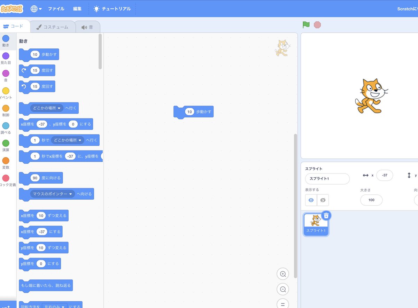Click 10 value in x座標を ずつ変える block
Image resolution: width=418 pixels, height=308 pixels.
click(41, 216)
